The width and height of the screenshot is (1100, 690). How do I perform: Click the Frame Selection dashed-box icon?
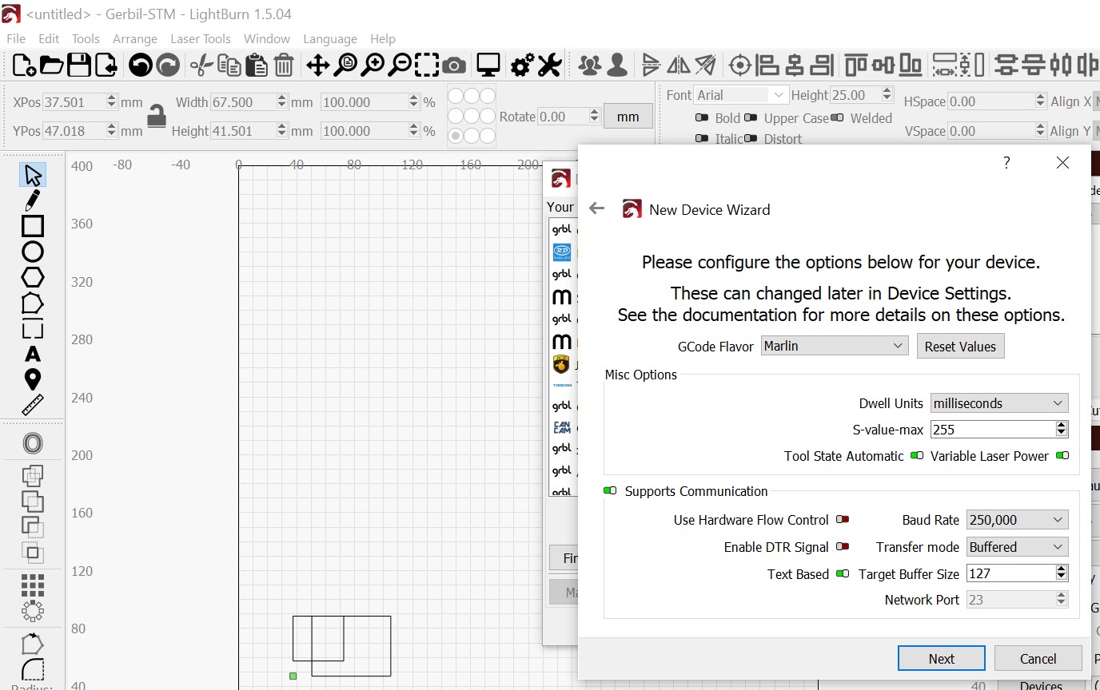(x=427, y=65)
